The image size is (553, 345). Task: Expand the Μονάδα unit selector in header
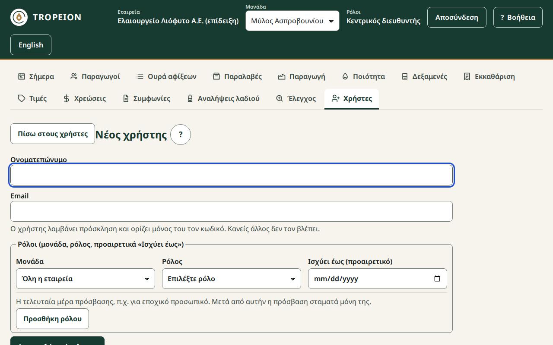[x=292, y=21]
